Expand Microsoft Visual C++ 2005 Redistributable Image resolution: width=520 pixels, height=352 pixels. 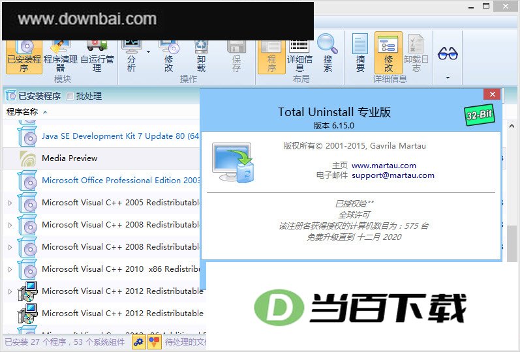pyautogui.click(x=10, y=203)
